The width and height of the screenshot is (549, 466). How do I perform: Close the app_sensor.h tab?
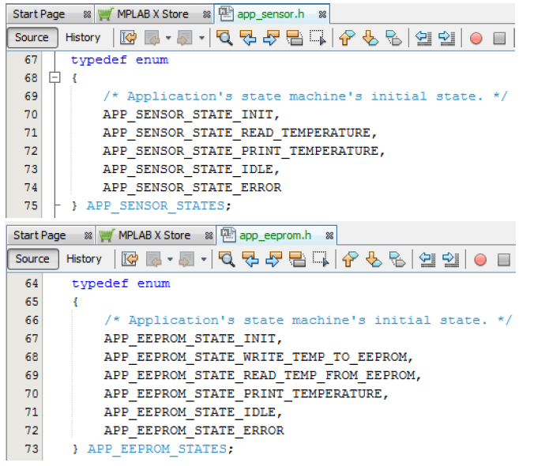(x=322, y=15)
